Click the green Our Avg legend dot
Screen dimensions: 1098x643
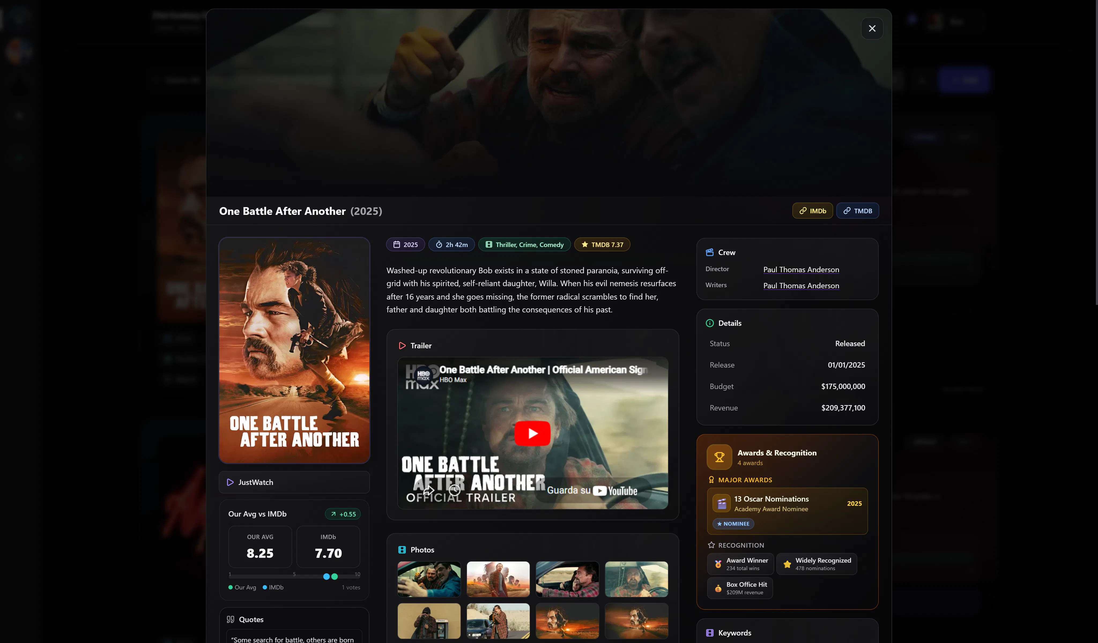click(x=231, y=587)
